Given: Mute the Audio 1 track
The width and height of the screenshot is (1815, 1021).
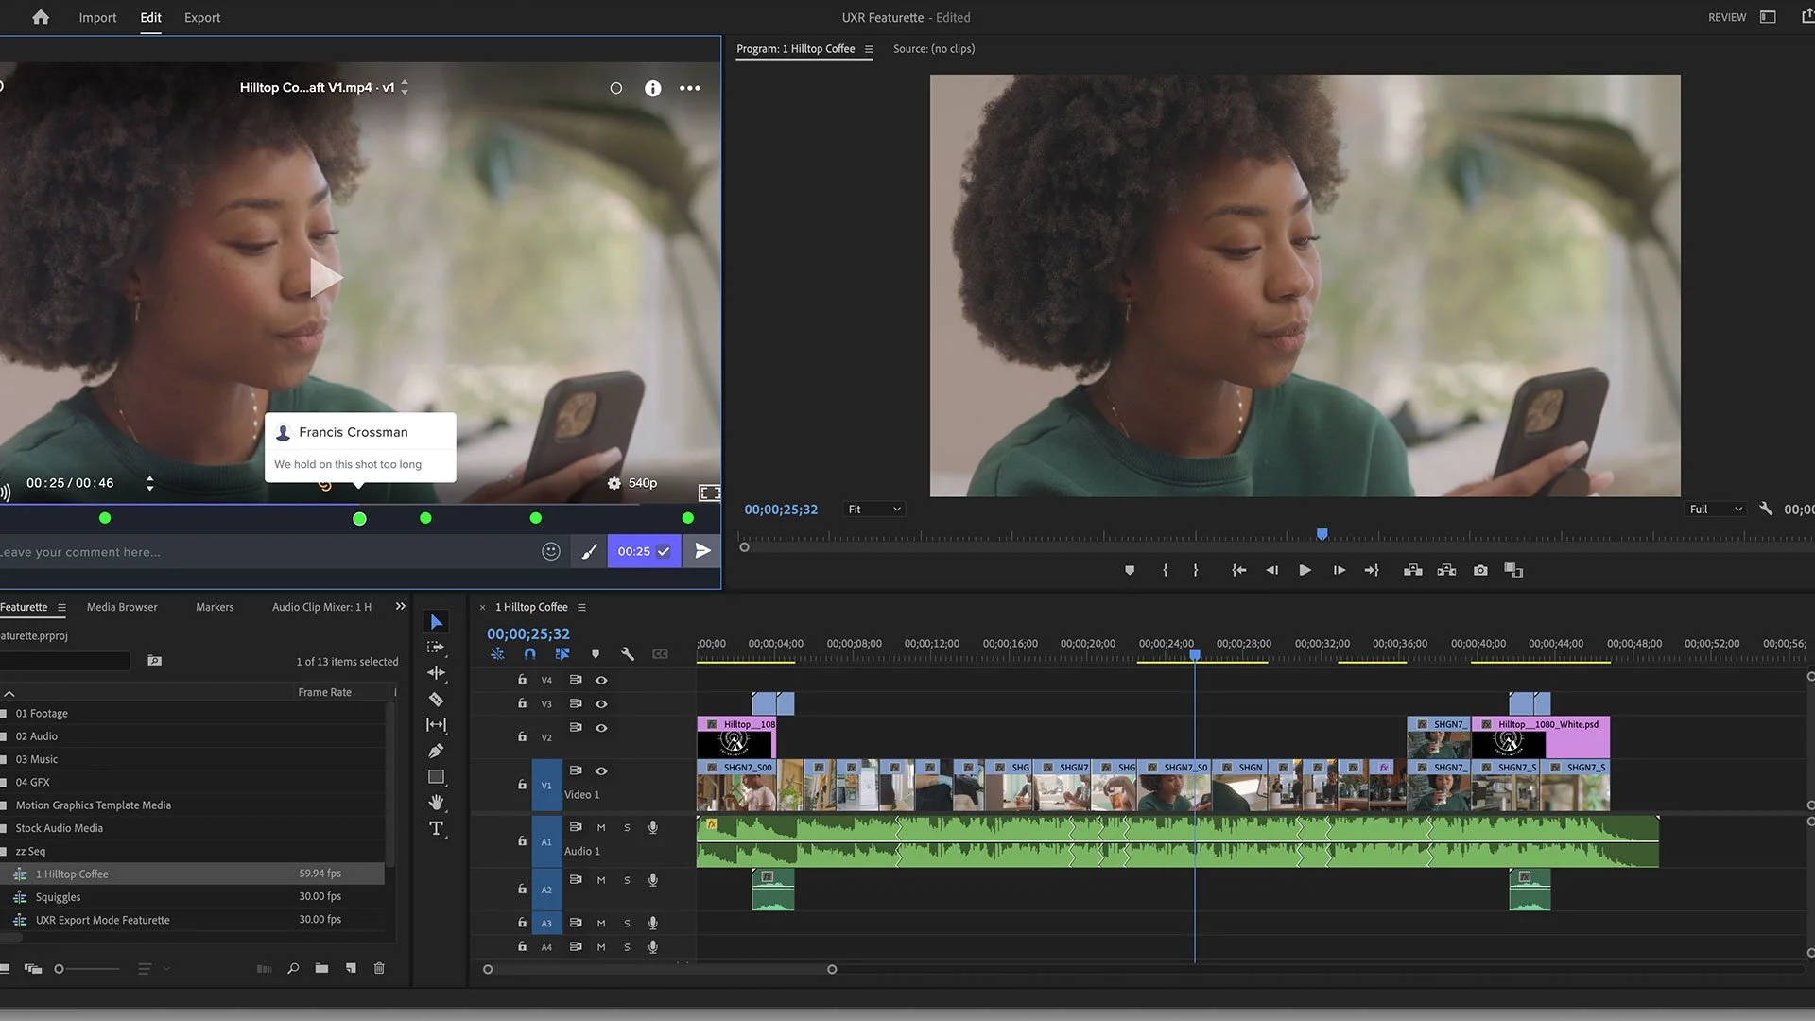Looking at the screenshot, I should 600,826.
